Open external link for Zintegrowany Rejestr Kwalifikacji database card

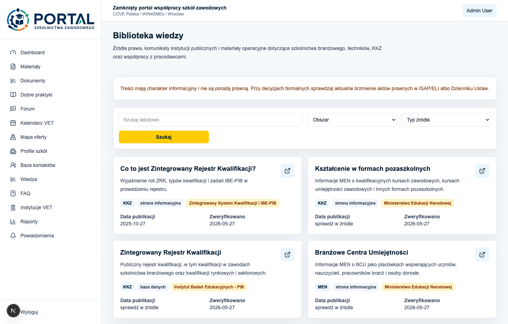pos(288,255)
